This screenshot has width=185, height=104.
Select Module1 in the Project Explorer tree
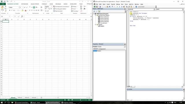click(102, 26)
